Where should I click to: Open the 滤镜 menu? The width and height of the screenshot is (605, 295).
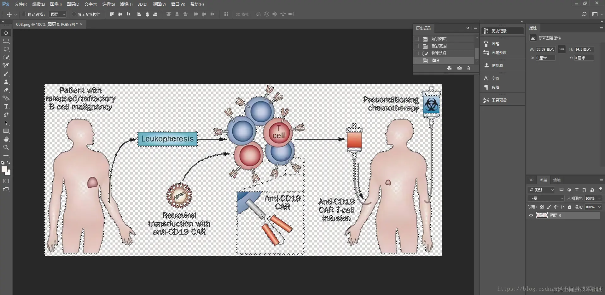coord(126,4)
